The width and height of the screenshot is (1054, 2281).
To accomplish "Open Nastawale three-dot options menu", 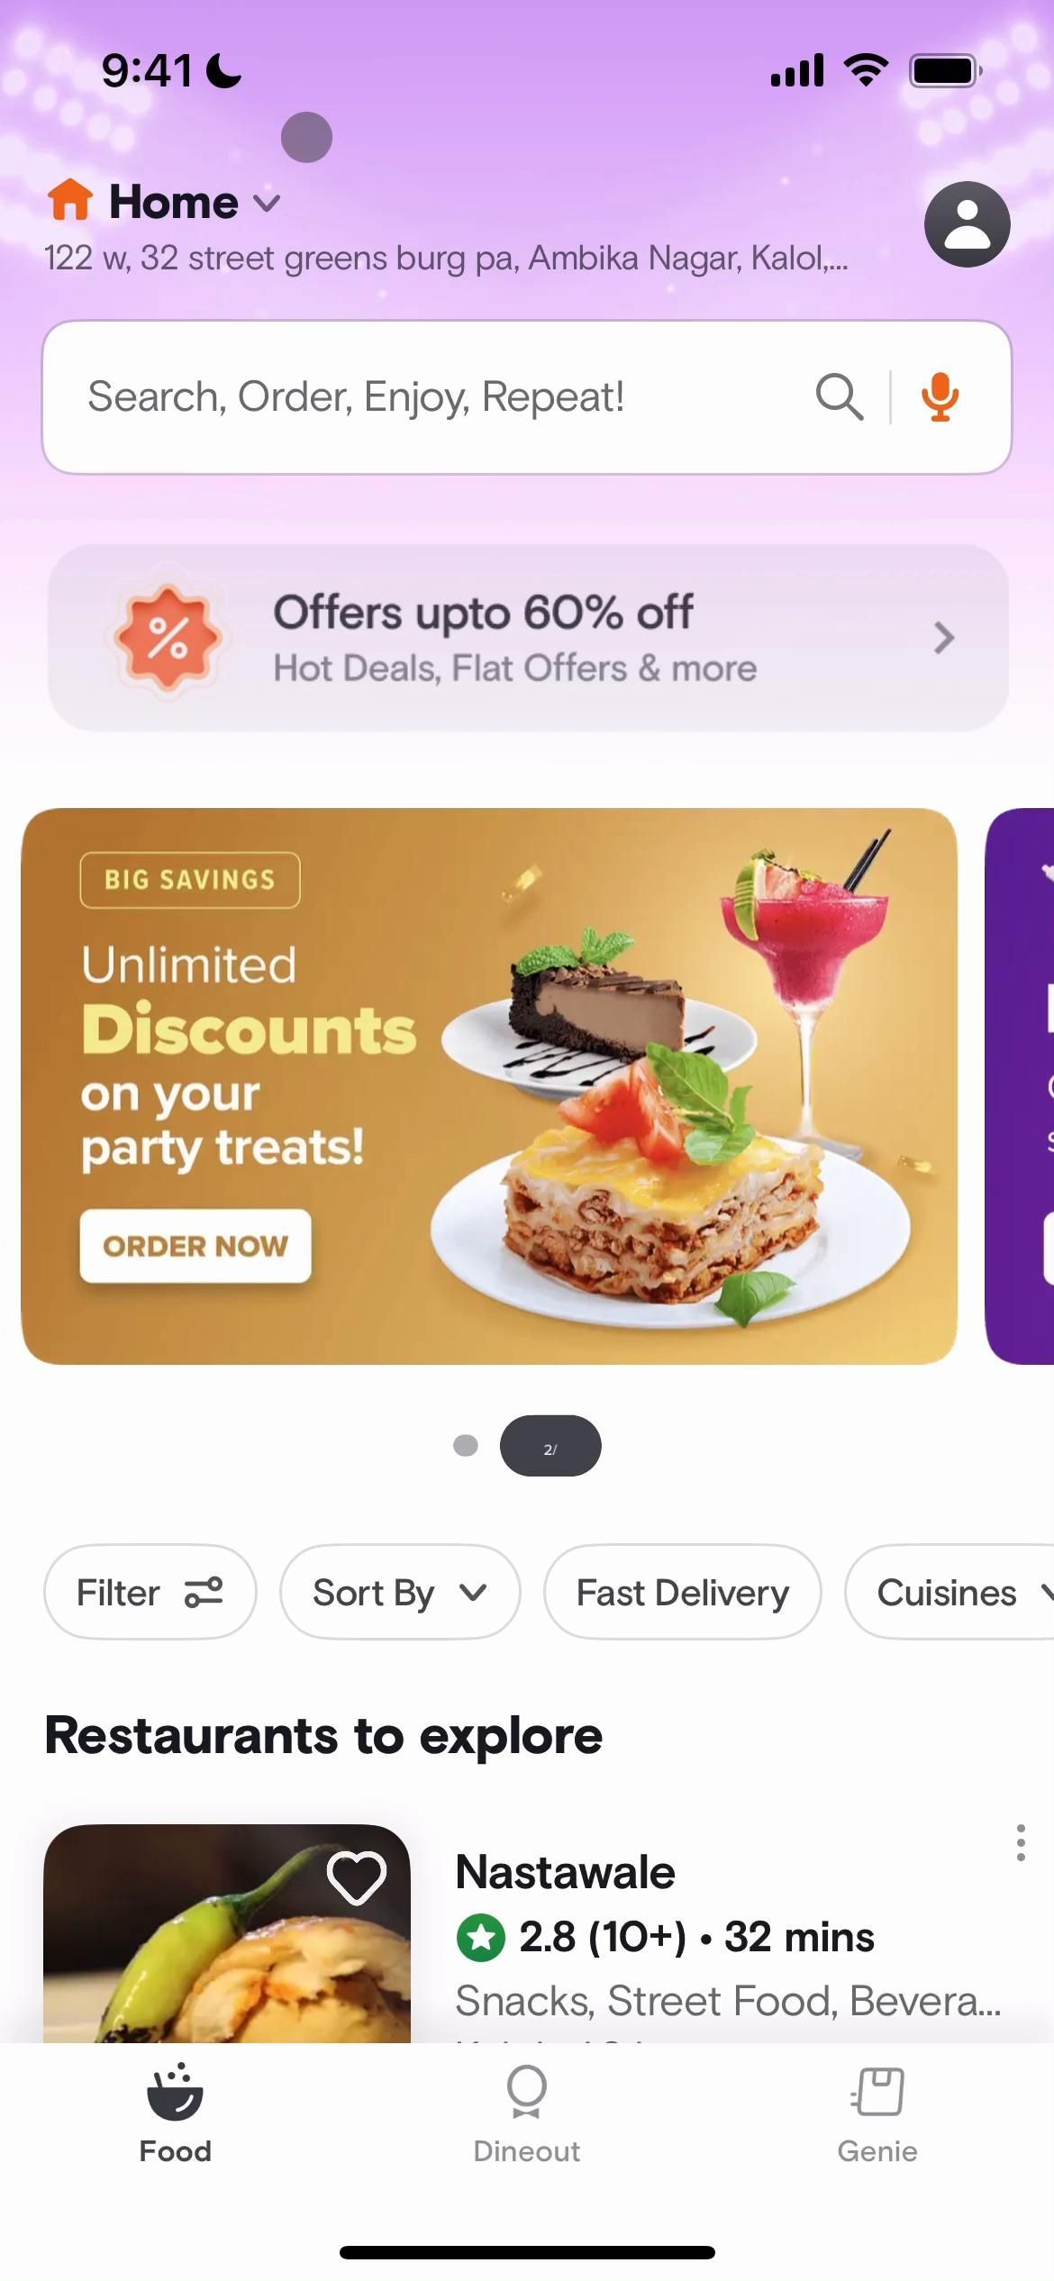I will (x=1020, y=1842).
